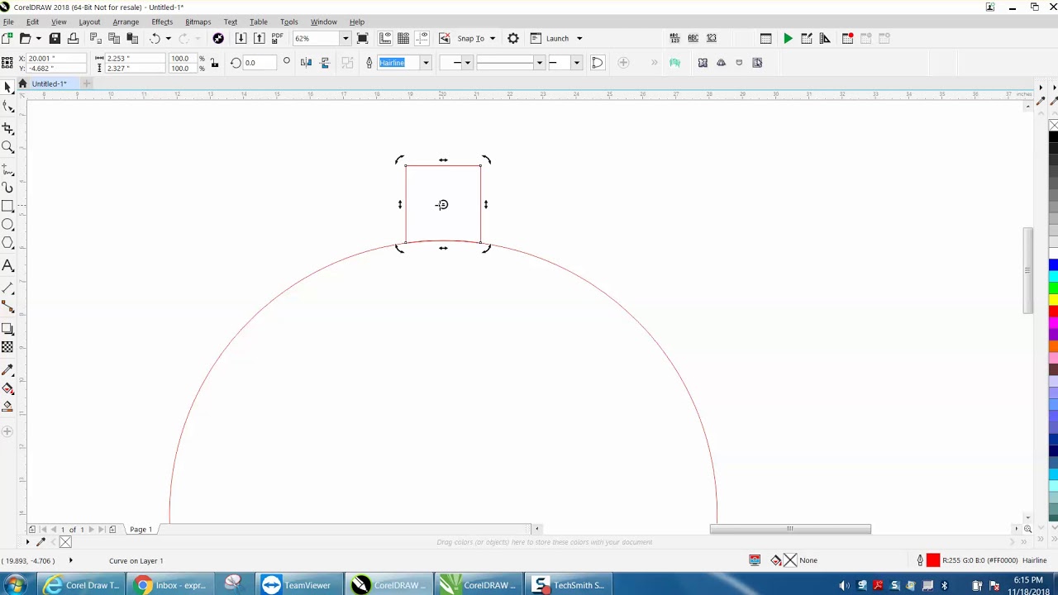Toggle full-screen preview button

tap(362, 39)
